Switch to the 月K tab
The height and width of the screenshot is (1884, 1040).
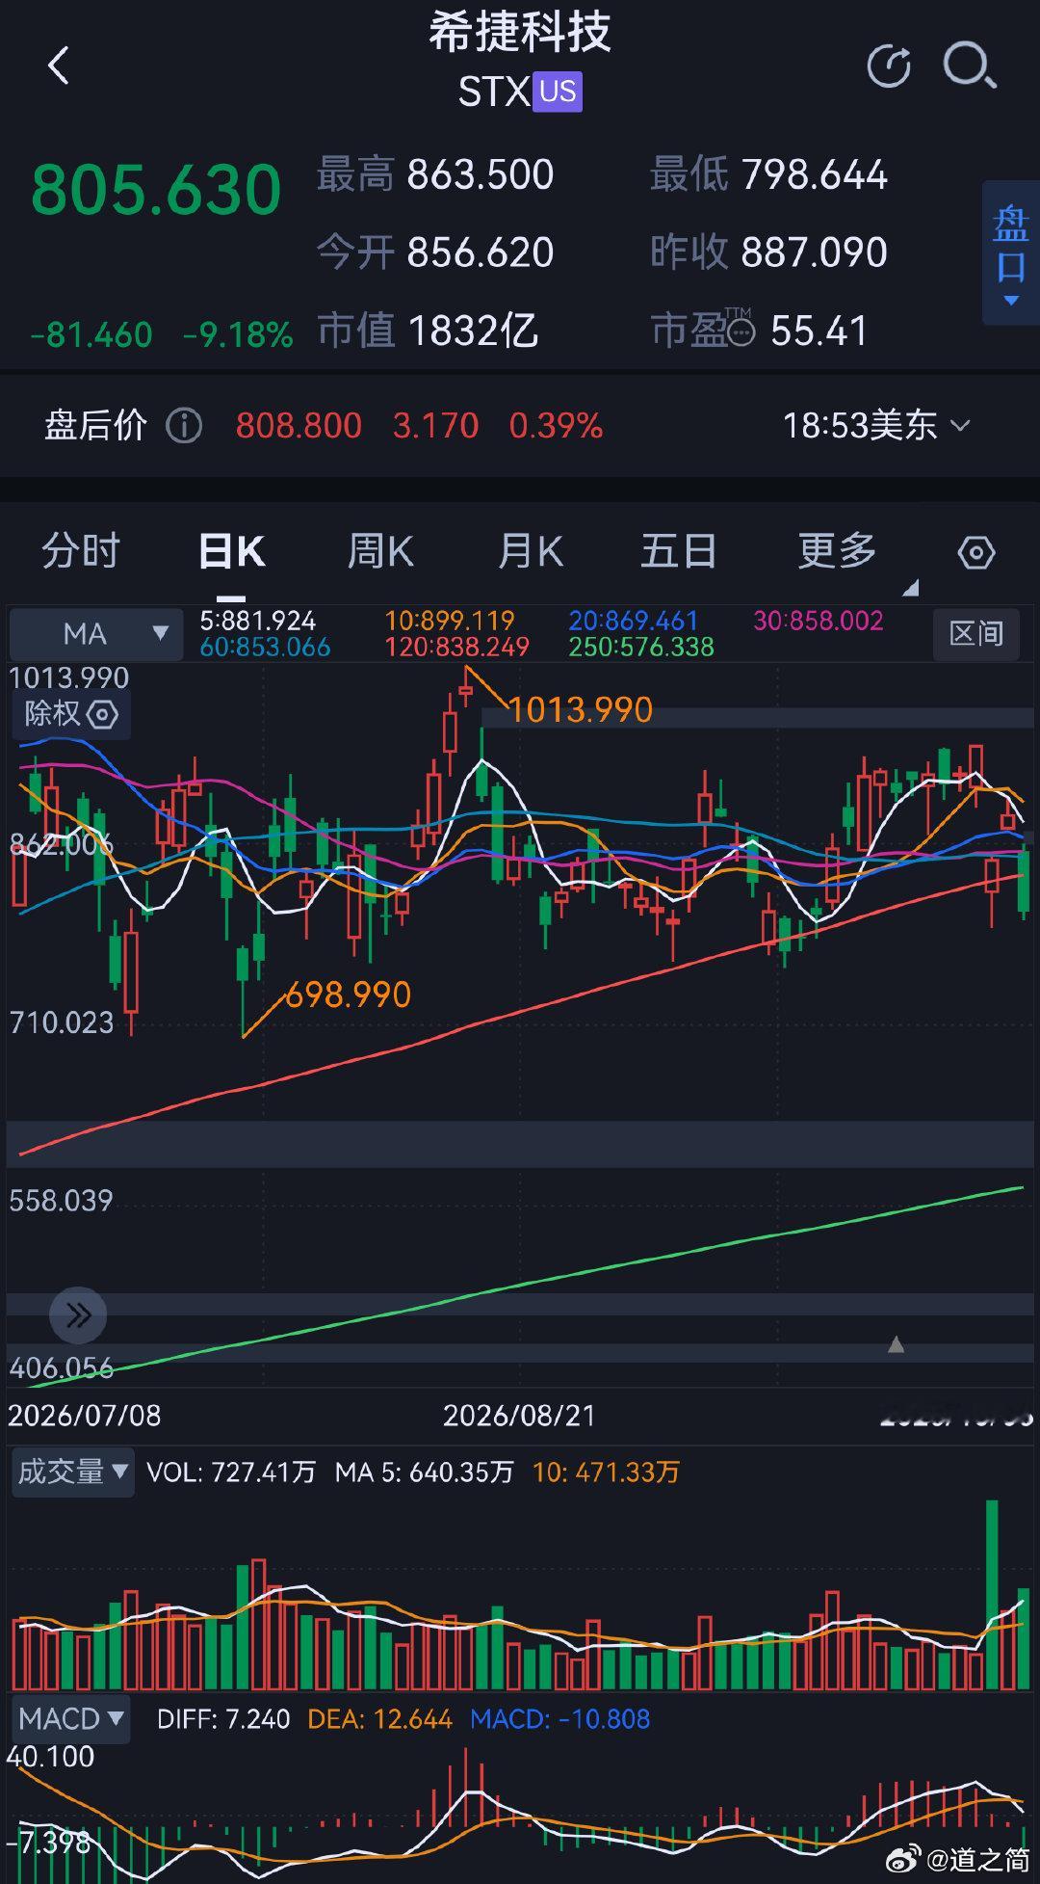531,552
